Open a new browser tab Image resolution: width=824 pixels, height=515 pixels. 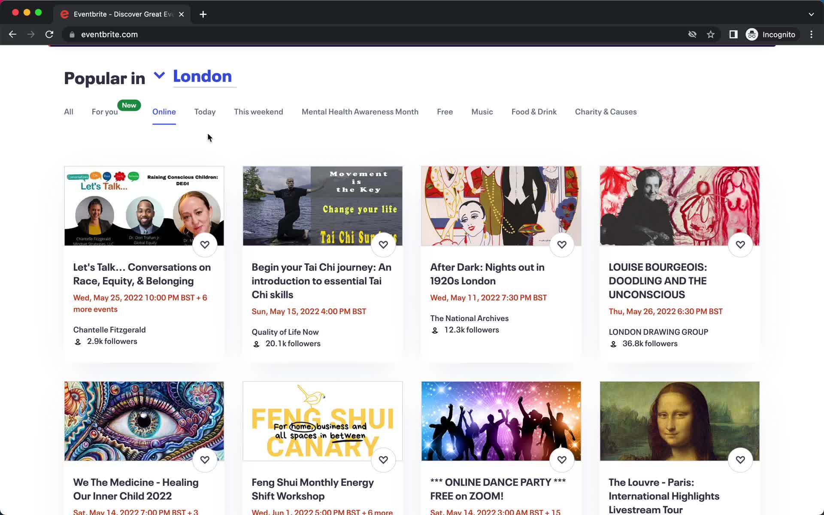click(203, 14)
